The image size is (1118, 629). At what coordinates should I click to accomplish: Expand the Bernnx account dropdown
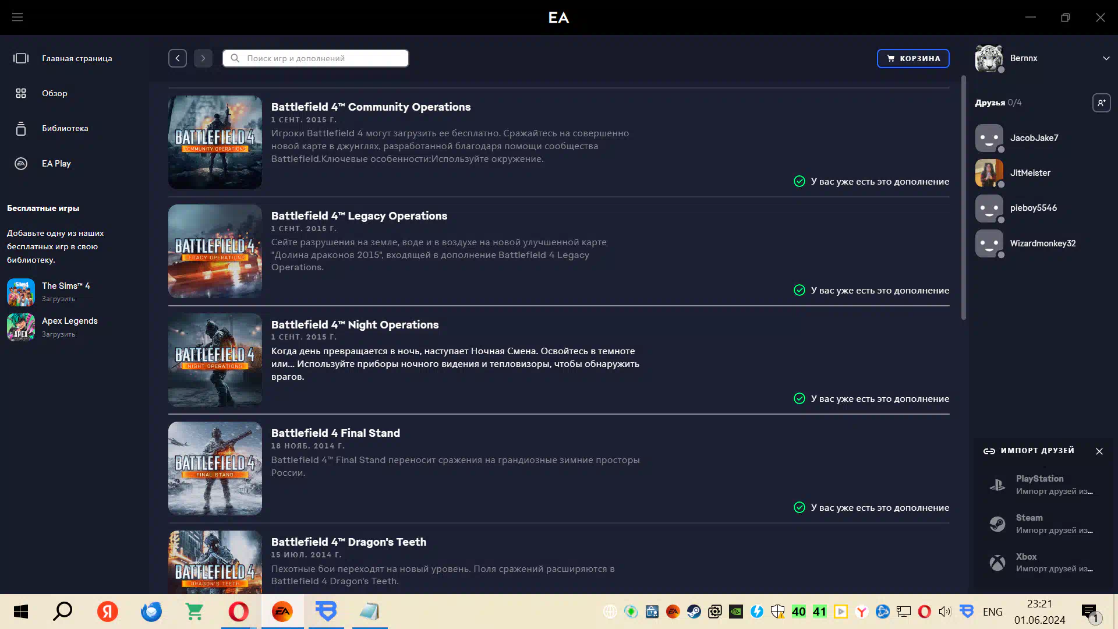pyautogui.click(x=1106, y=58)
